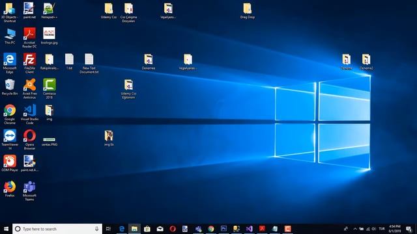Click the microphone icon in search box
Screen dimensions: 417x234
click(96, 229)
